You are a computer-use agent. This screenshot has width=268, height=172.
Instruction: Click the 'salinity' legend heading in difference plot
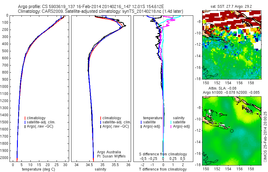179,118
